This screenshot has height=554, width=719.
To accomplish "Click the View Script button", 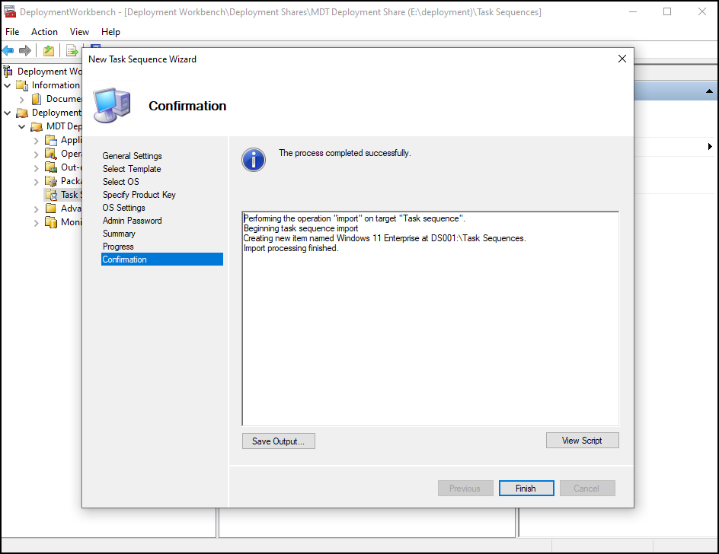I will pos(582,441).
